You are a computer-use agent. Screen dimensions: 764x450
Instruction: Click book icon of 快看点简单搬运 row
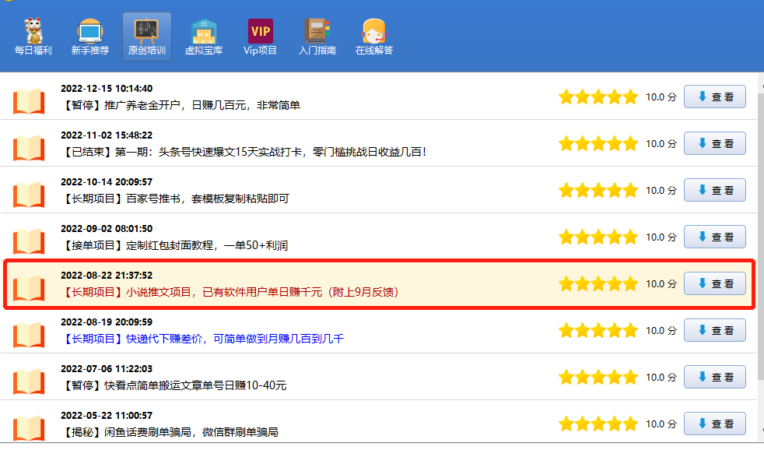click(29, 381)
